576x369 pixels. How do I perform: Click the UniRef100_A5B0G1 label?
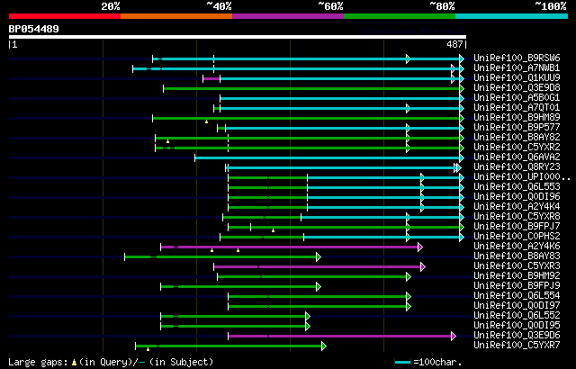pos(517,98)
